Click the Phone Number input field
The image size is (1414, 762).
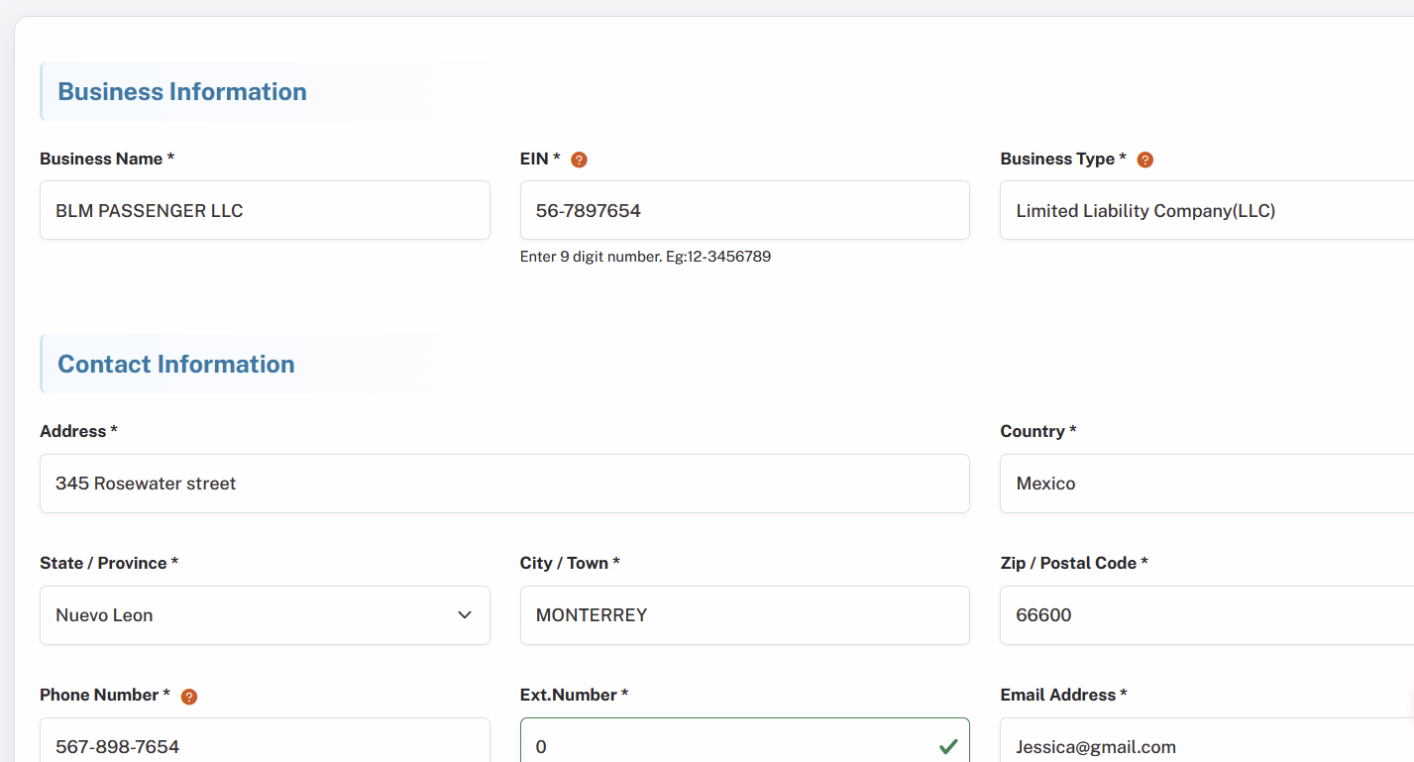coord(265,740)
